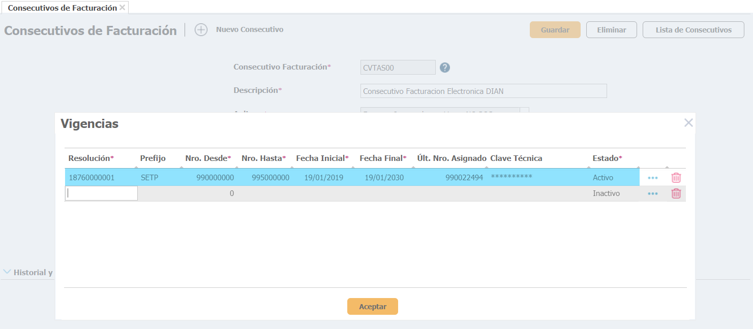Screen dimensions: 753x329
Task: Click the Guardar button
Action: tap(555, 30)
